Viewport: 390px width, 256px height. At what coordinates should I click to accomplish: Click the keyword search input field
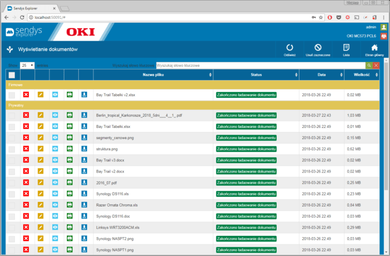(x=261, y=65)
